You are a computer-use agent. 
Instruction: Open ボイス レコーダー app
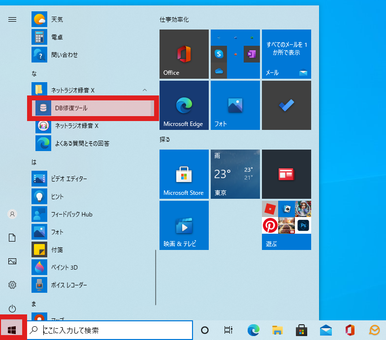pyautogui.click(x=68, y=285)
